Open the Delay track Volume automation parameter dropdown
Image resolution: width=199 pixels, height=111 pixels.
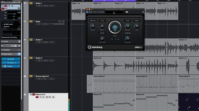point(56,24)
